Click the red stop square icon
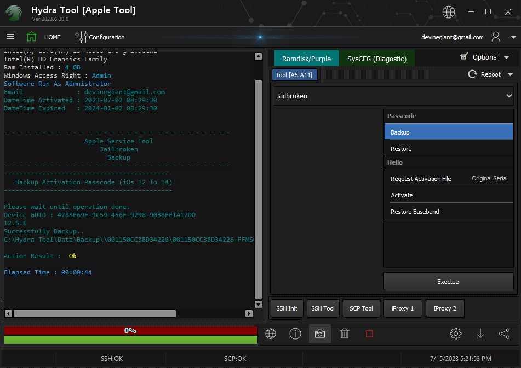This screenshot has width=521, height=368. pyautogui.click(x=369, y=334)
